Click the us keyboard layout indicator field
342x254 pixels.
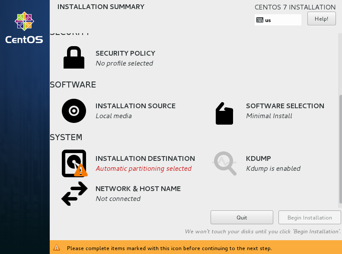(278, 20)
